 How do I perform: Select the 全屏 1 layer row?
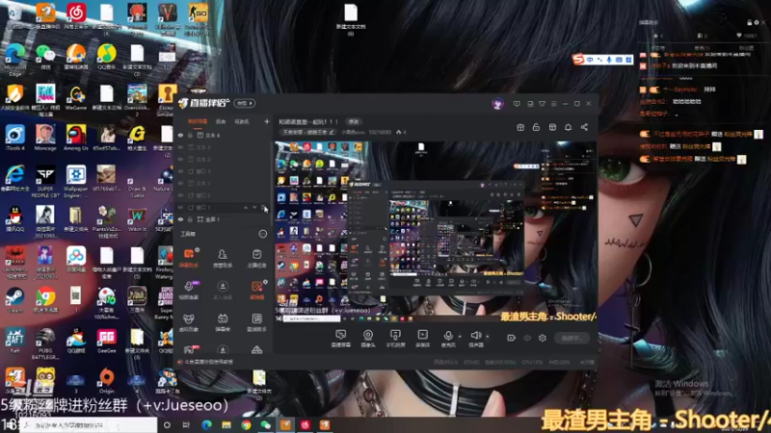pos(223,219)
